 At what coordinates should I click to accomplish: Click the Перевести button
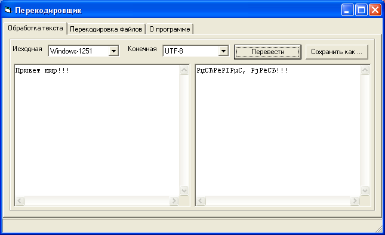pos(267,52)
